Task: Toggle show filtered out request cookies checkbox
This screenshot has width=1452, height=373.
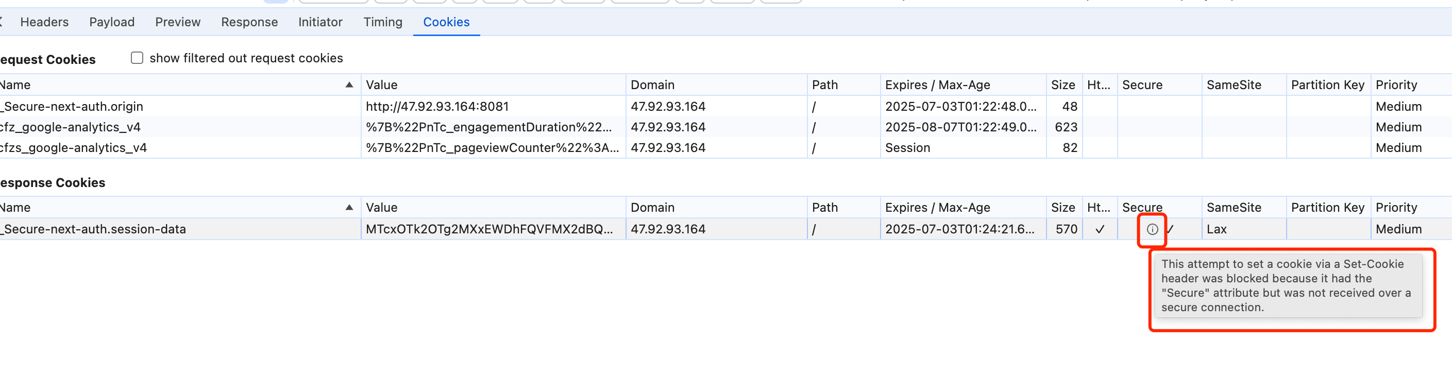Action: (x=137, y=58)
